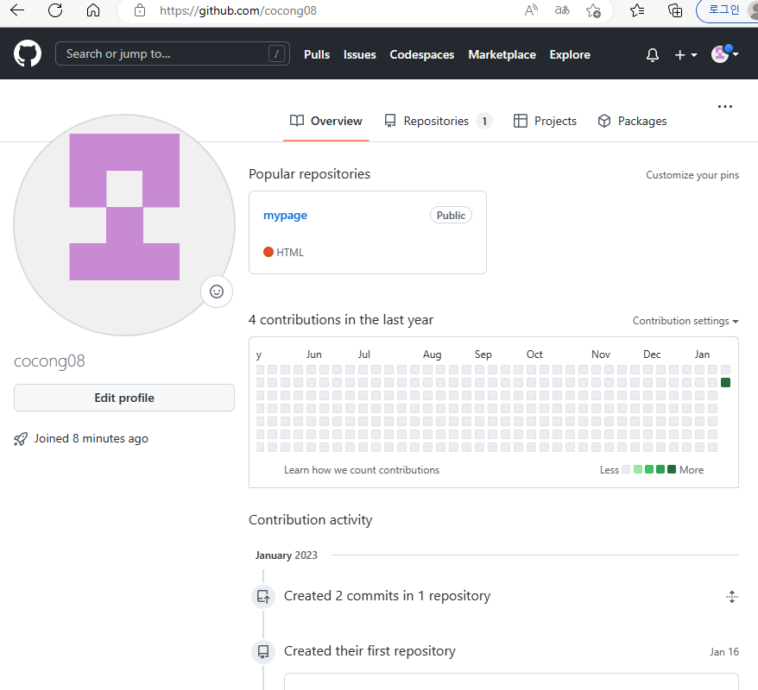
Task: Open Explore in the header
Action: 570,54
